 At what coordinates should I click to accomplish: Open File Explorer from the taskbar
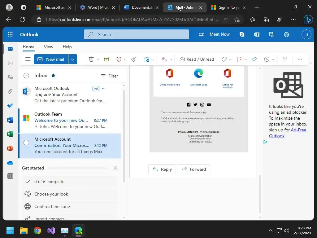click(24, 231)
